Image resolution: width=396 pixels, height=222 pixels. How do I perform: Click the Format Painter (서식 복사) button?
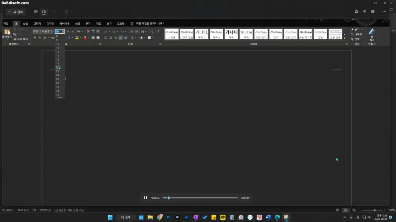[x=21, y=39]
